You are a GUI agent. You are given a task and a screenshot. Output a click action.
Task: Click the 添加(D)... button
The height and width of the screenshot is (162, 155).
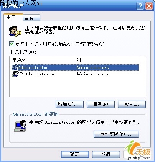coord(69,104)
